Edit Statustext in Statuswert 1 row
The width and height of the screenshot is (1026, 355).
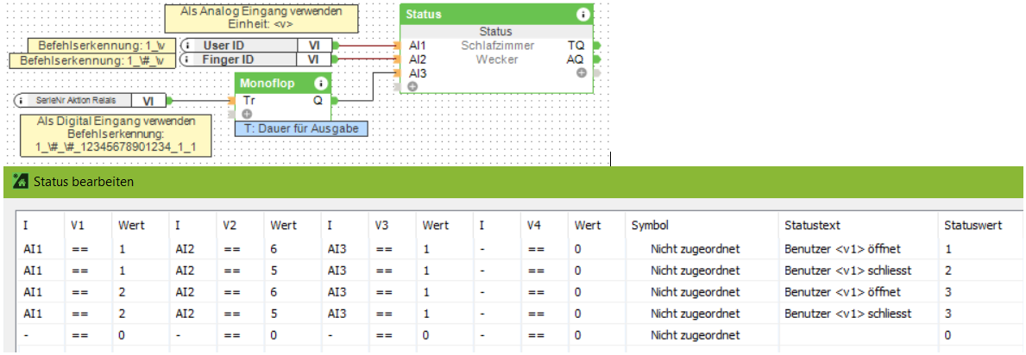click(x=858, y=248)
